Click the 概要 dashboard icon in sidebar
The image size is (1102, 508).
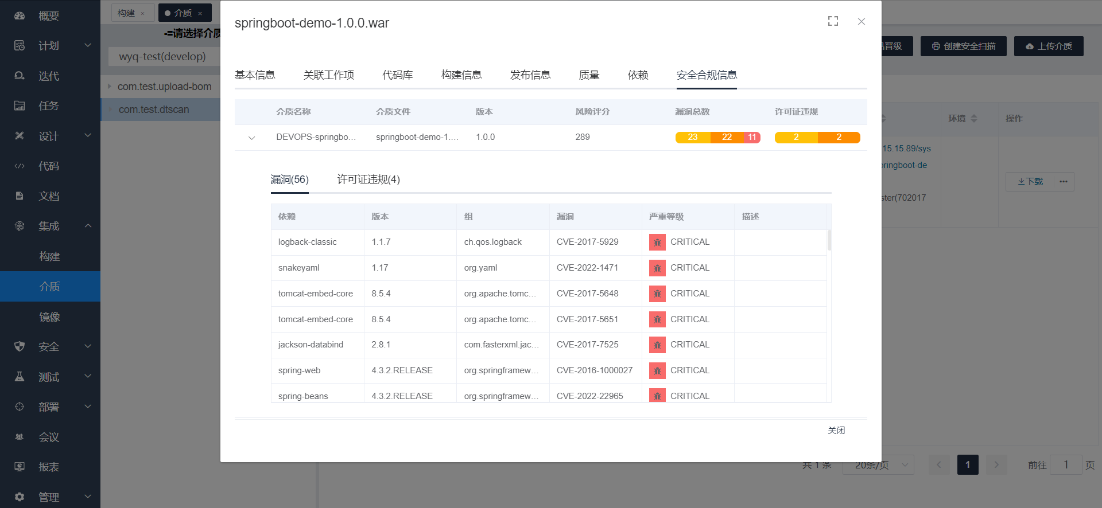point(20,15)
